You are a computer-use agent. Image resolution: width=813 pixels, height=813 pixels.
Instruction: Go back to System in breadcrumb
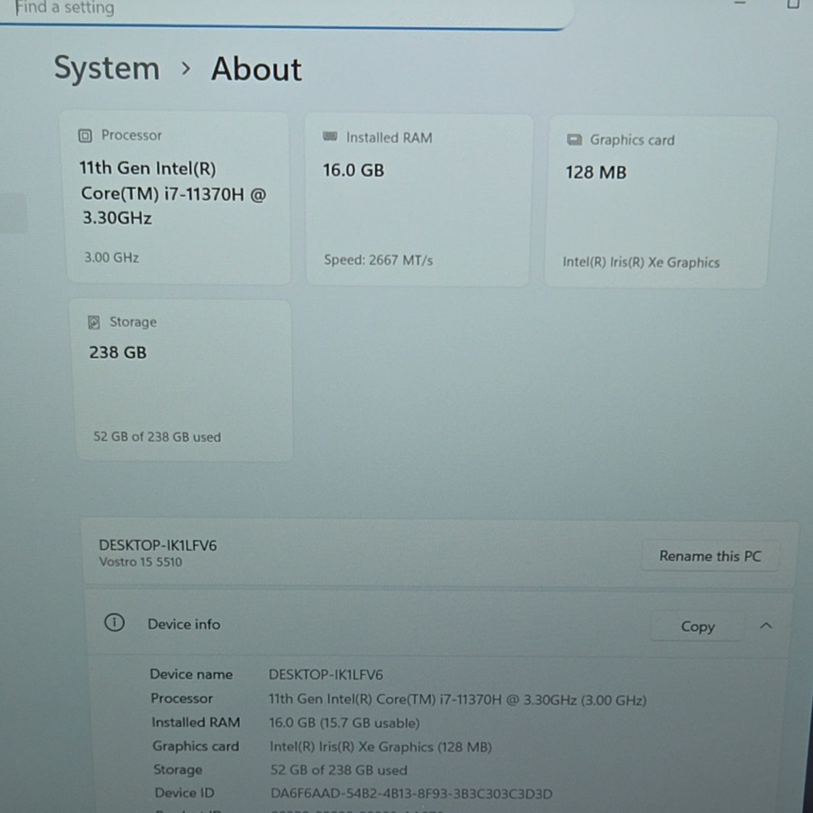coord(106,68)
